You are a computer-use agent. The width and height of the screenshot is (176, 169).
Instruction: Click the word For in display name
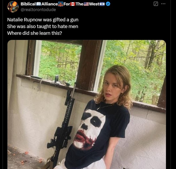tap(67, 4)
